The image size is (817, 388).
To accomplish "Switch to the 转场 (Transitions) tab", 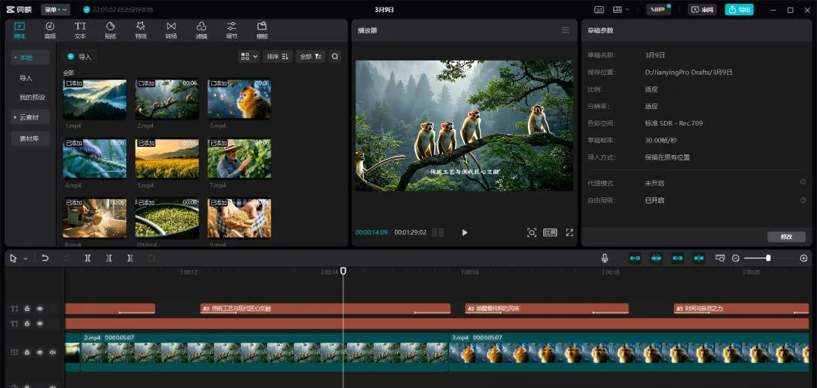I will tap(171, 30).
